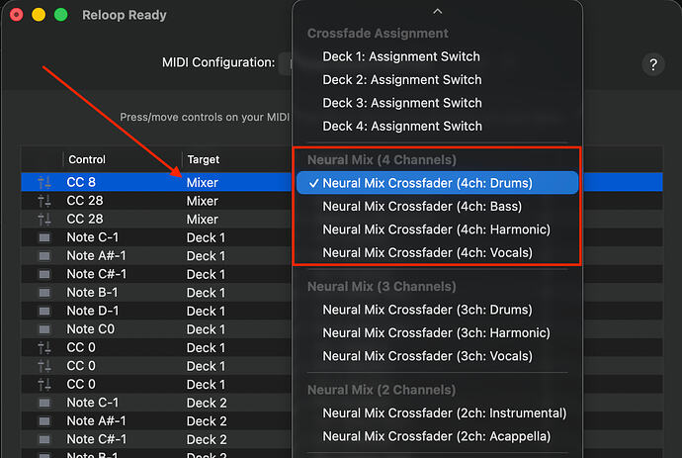682x458 pixels.
Task: Maximize window with the green button
Action: 60,15
